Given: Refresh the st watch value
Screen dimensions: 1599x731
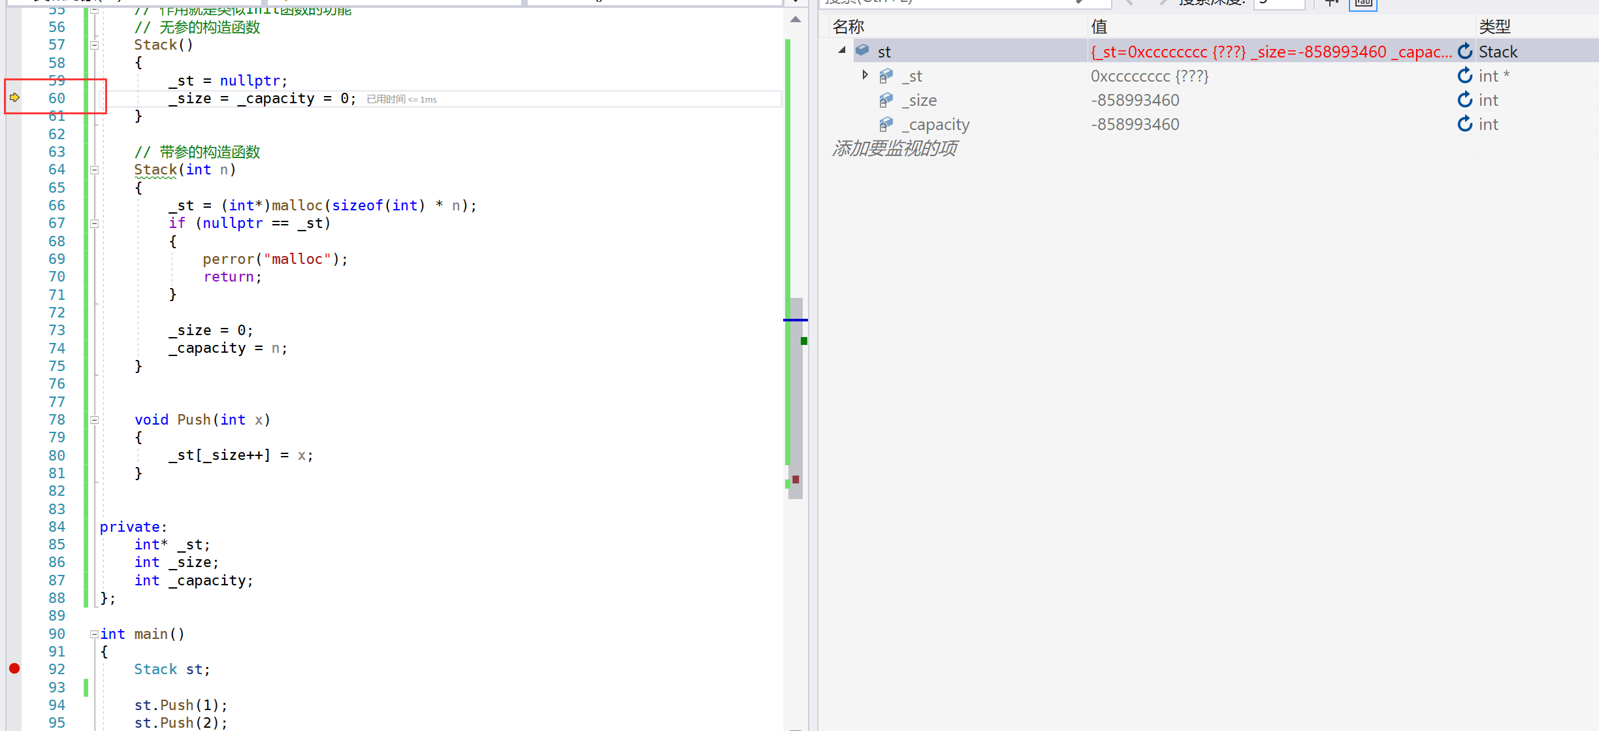Looking at the screenshot, I should pyautogui.click(x=1464, y=51).
